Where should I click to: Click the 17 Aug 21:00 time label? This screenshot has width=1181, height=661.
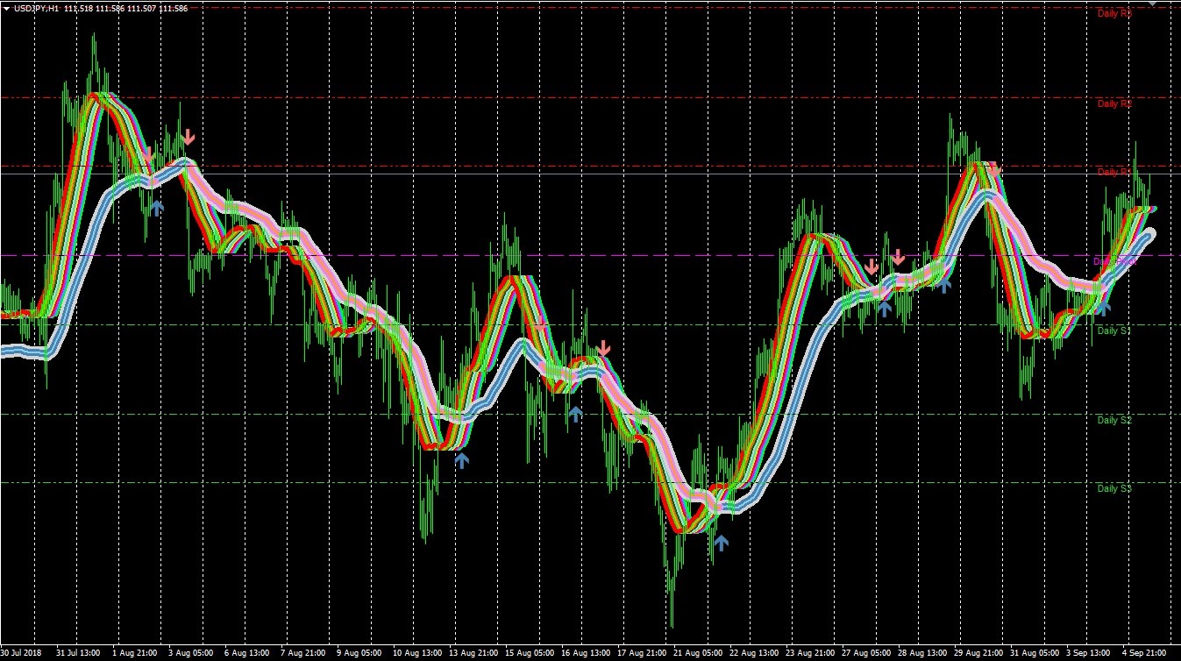tap(642, 653)
